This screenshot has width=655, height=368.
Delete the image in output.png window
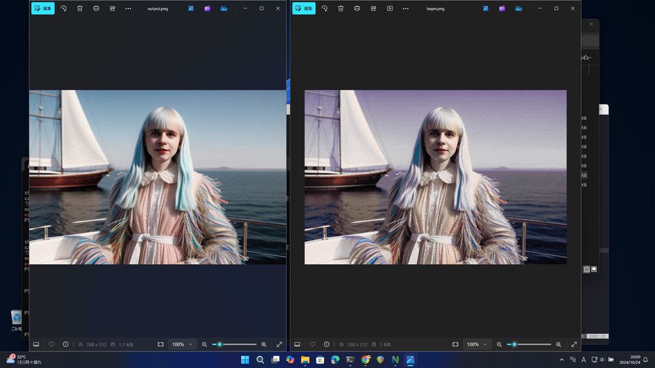(80, 8)
